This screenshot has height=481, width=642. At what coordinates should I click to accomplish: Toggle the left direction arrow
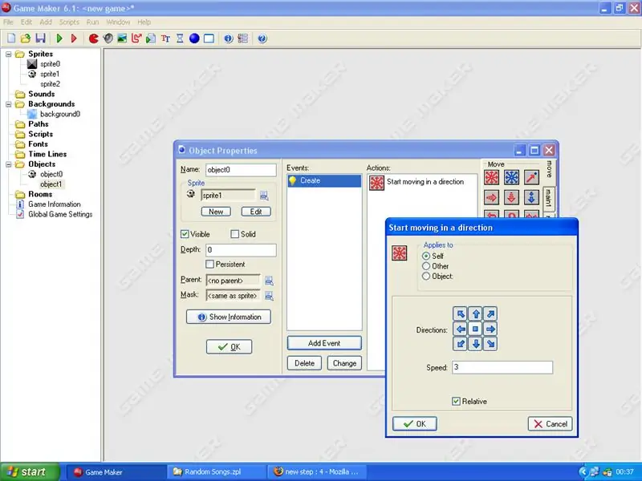tap(461, 329)
